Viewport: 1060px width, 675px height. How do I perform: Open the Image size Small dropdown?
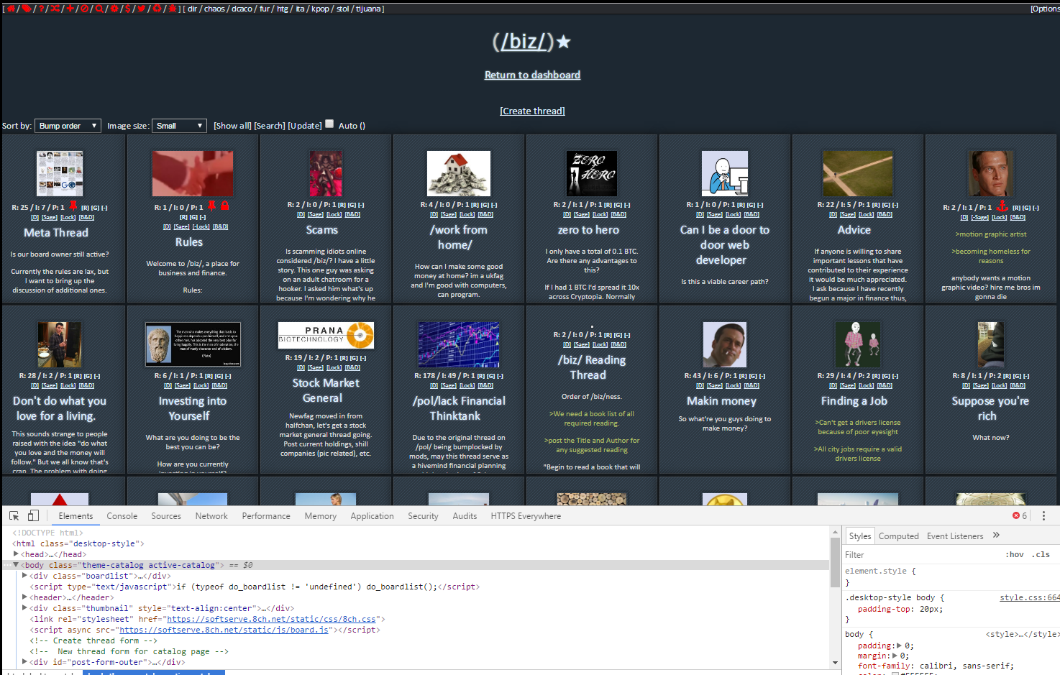pyautogui.click(x=180, y=126)
